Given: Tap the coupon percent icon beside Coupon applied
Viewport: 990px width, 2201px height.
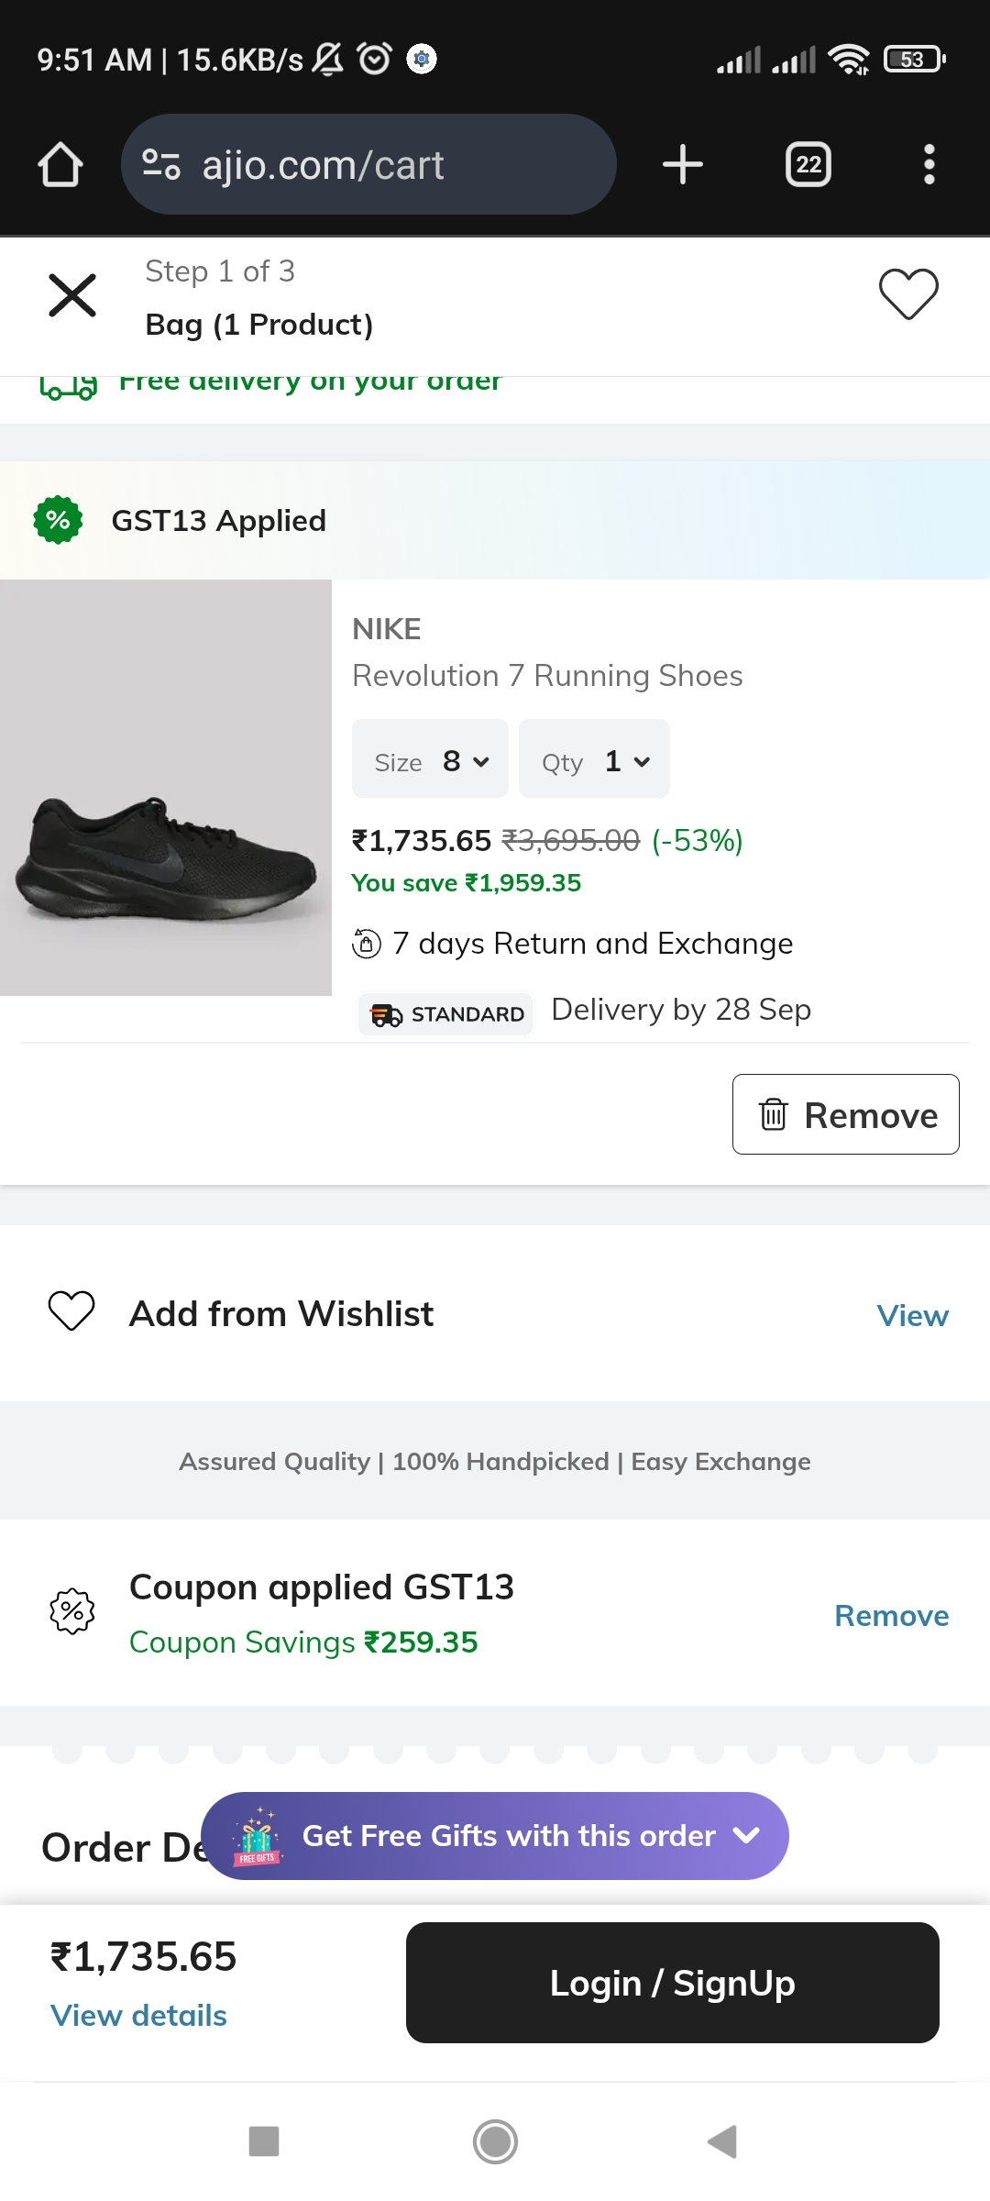Looking at the screenshot, I should [72, 1611].
